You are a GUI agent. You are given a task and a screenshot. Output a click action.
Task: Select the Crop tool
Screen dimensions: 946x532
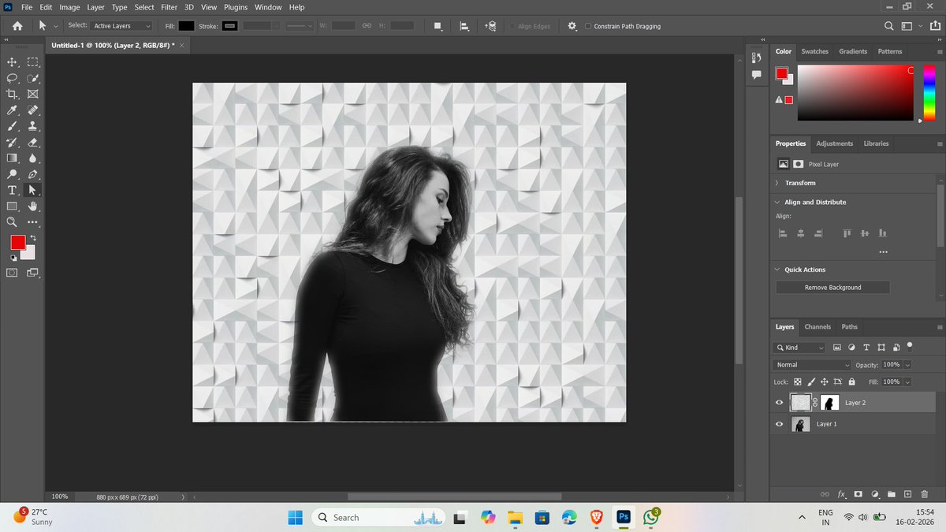12,94
